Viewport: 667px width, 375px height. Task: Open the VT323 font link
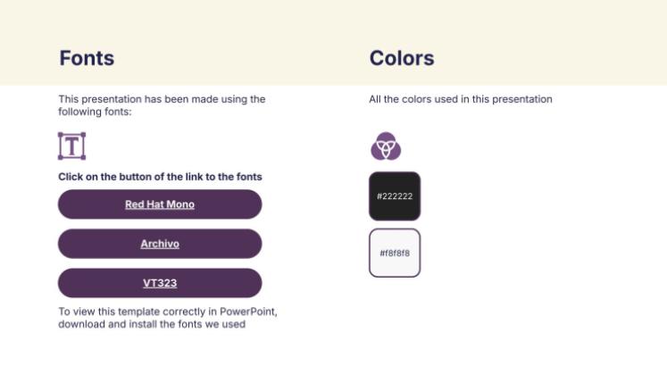[x=160, y=283]
